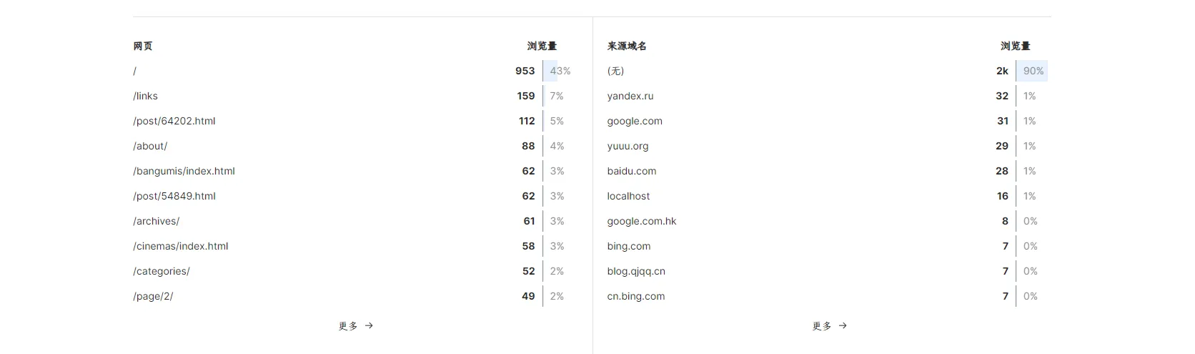Filter by the yandex.ru referrer
The image size is (1195, 354).
pyautogui.click(x=630, y=96)
